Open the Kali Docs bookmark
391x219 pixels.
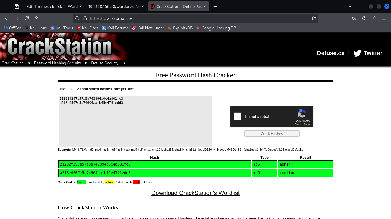point(88,28)
